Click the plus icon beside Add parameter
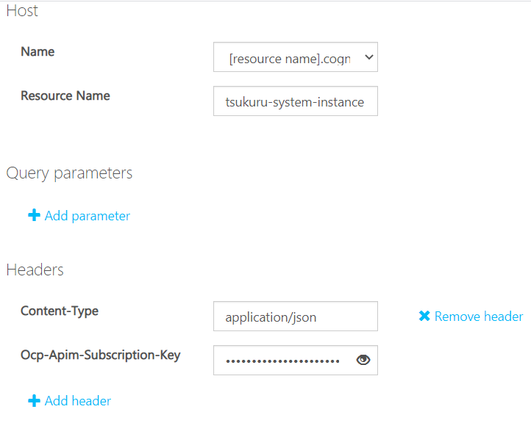 [34, 215]
